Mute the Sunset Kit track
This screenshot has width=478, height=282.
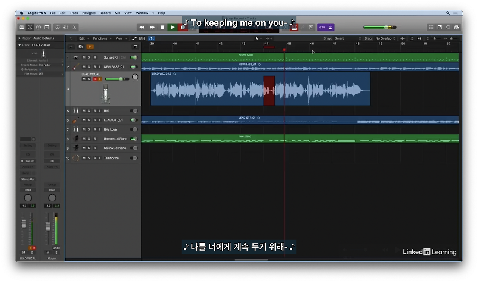pyautogui.click(x=84, y=57)
